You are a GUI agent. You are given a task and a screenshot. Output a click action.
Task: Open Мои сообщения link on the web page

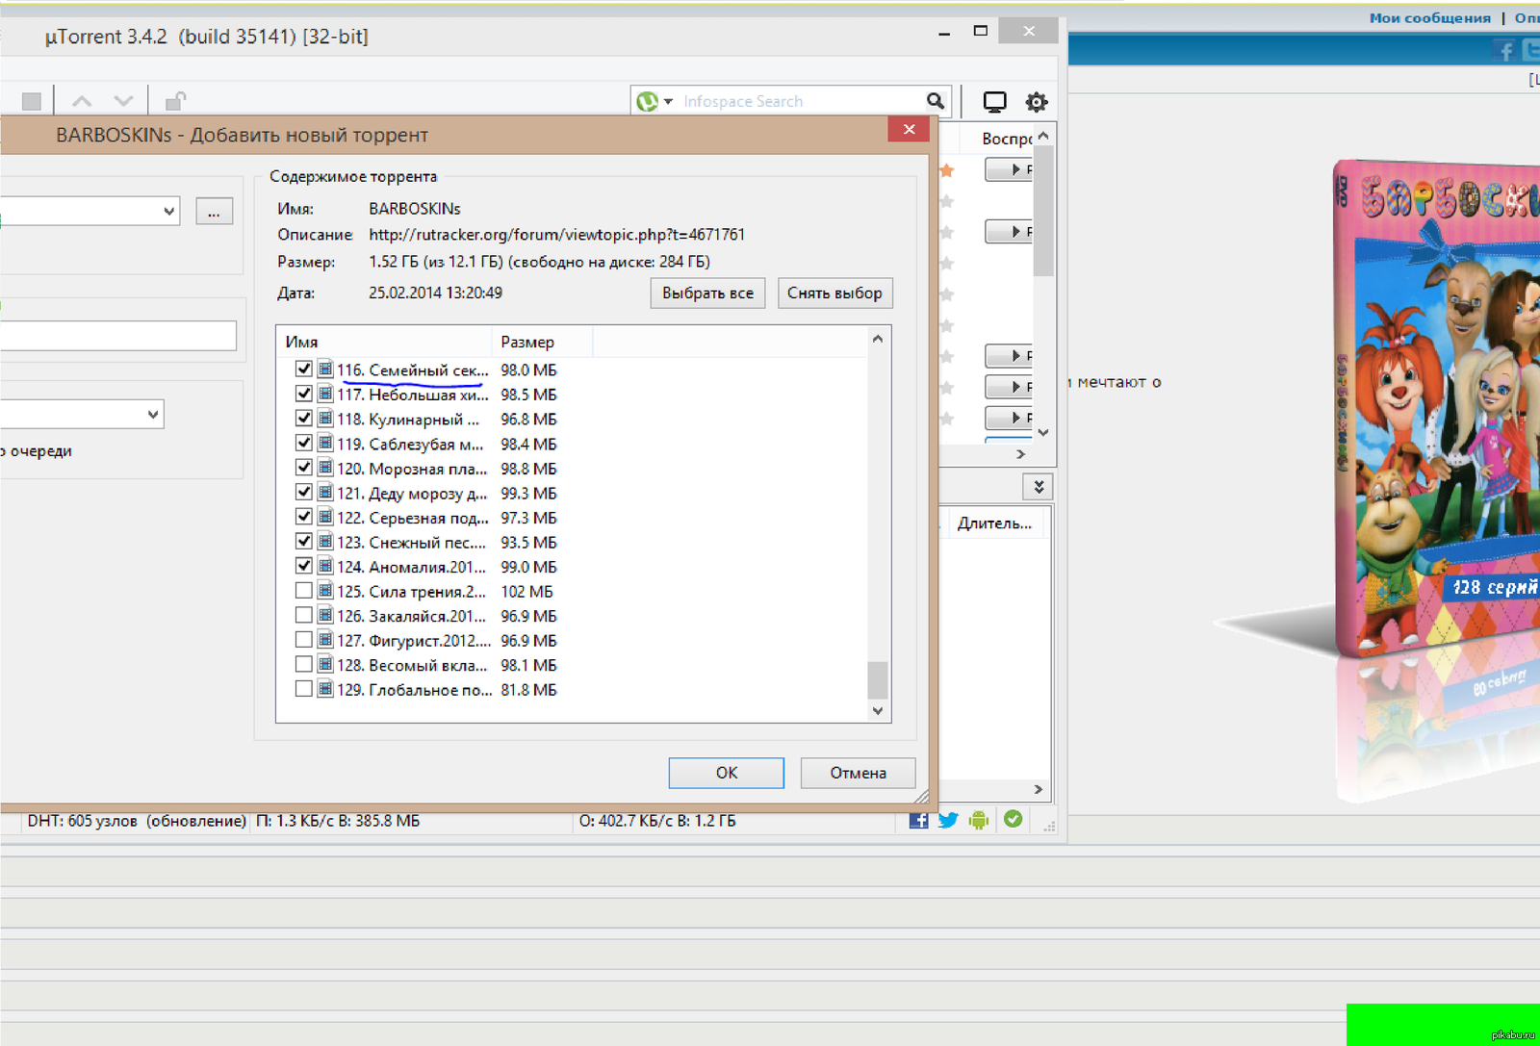pyautogui.click(x=1429, y=17)
